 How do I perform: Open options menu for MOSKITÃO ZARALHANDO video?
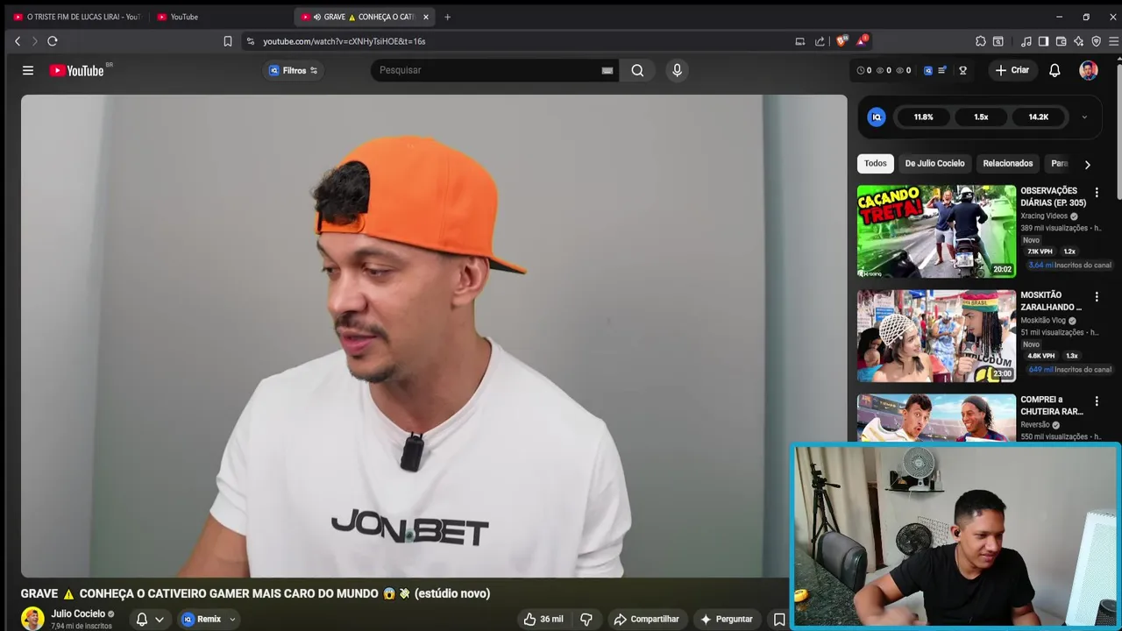point(1096,296)
